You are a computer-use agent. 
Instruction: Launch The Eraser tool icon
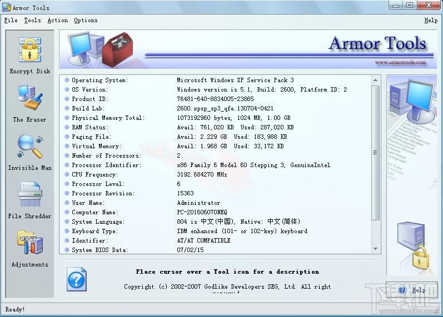[30, 97]
